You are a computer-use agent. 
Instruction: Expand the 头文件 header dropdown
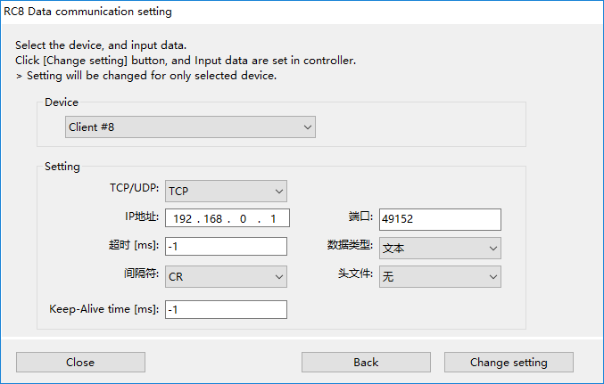(x=441, y=277)
